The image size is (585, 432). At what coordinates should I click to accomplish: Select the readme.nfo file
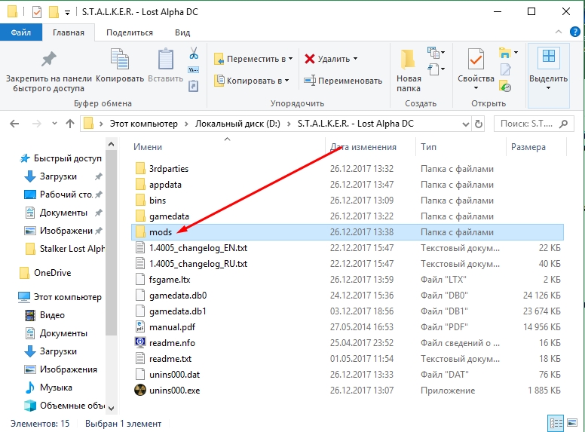coord(164,343)
